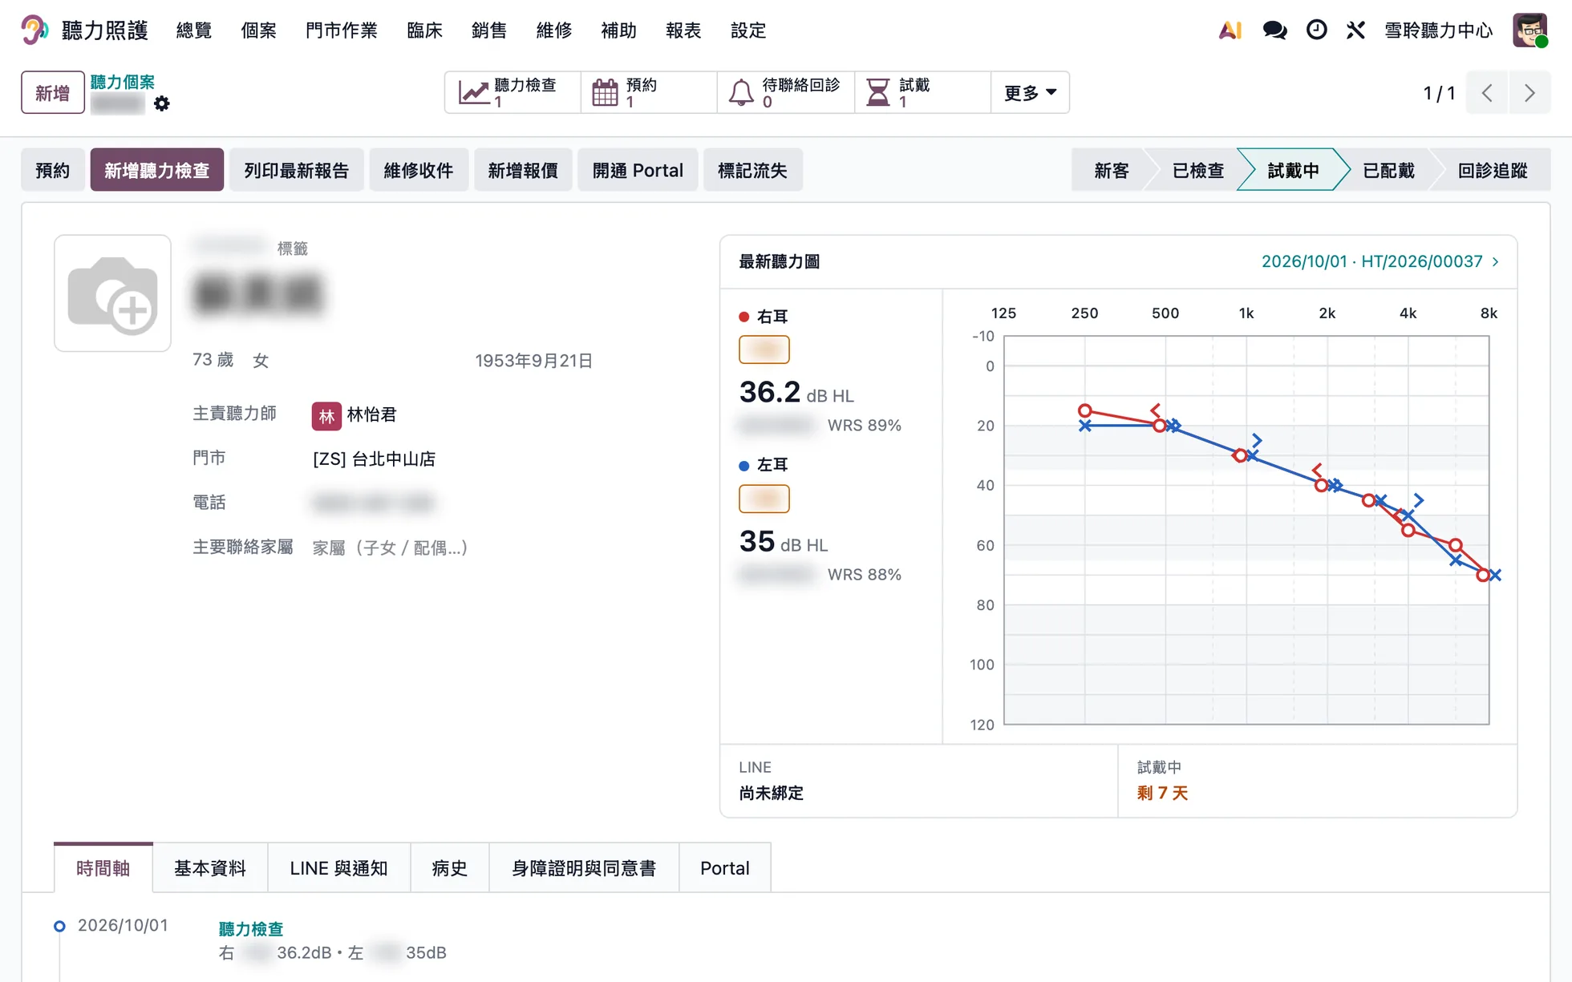Set stage to 新客
Viewport: 1572px width, 982px height.
point(1112,170)
